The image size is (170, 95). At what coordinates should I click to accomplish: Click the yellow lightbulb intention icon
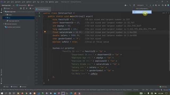45,32
